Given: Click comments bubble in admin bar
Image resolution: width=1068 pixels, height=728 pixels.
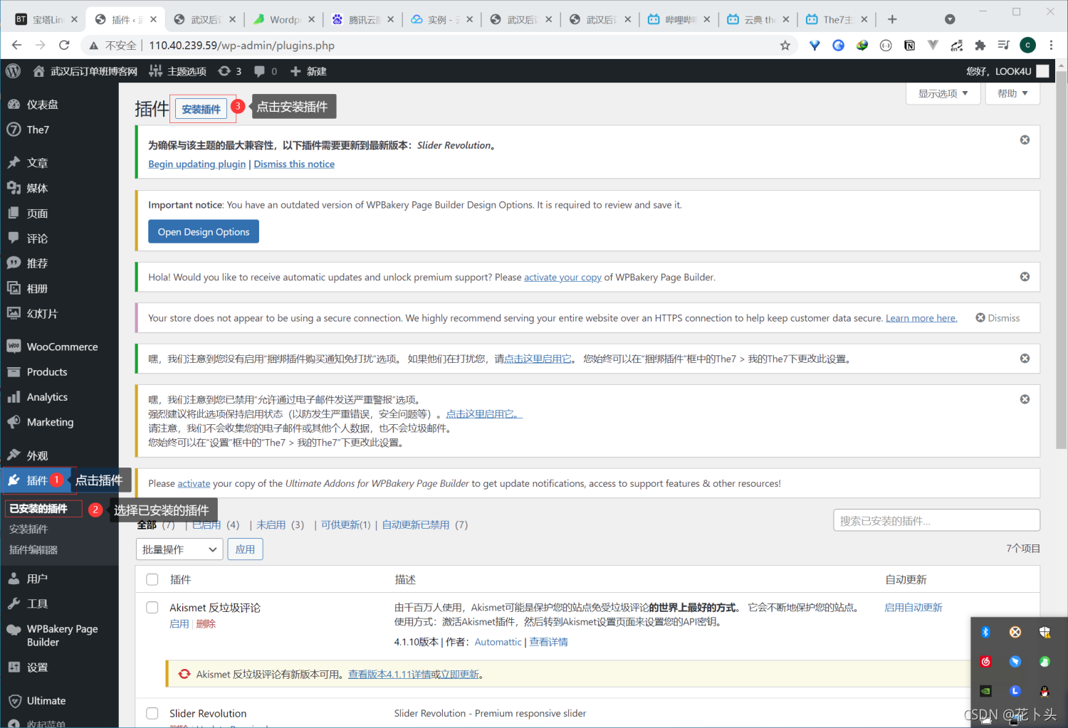Looking at the screenshot, I should coord(266,71).
